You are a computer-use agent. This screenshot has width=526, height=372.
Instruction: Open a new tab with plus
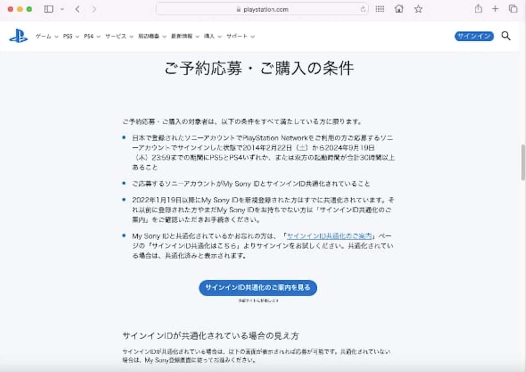tap(495, 9)
